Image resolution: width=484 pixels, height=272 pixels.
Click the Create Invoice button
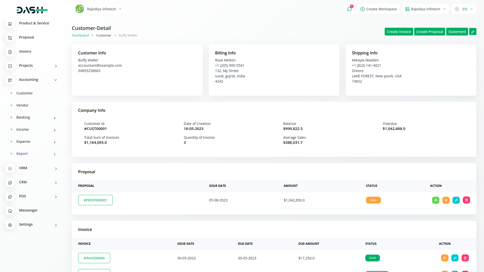coord(399,31)
